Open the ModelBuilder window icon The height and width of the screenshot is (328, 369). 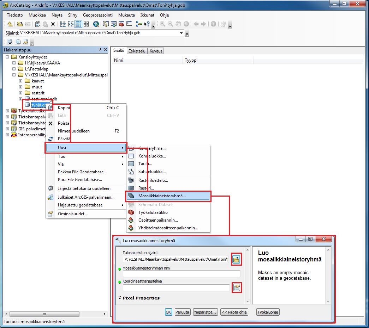(139, 24)
